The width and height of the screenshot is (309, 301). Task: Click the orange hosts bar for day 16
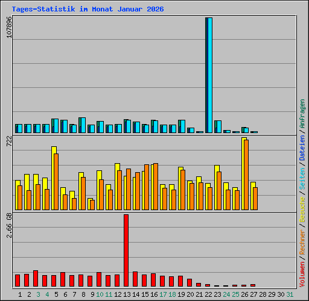[x=156, y=187]
